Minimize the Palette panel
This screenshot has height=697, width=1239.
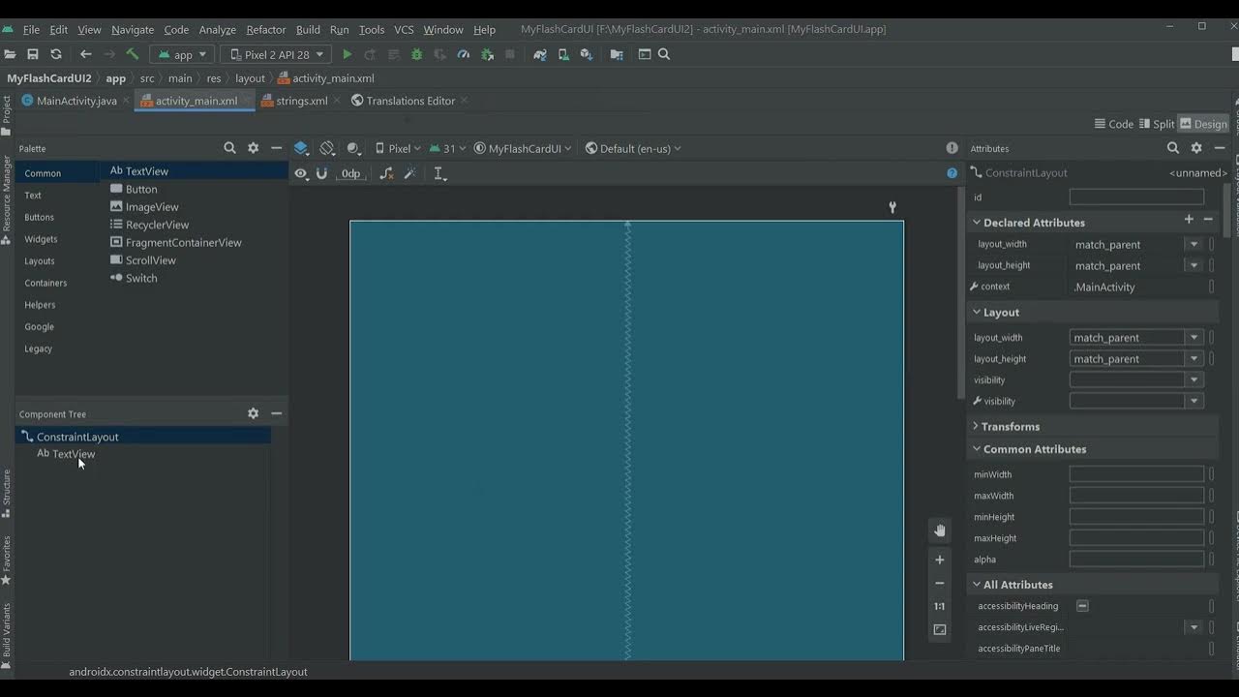(x=276, y=148)
